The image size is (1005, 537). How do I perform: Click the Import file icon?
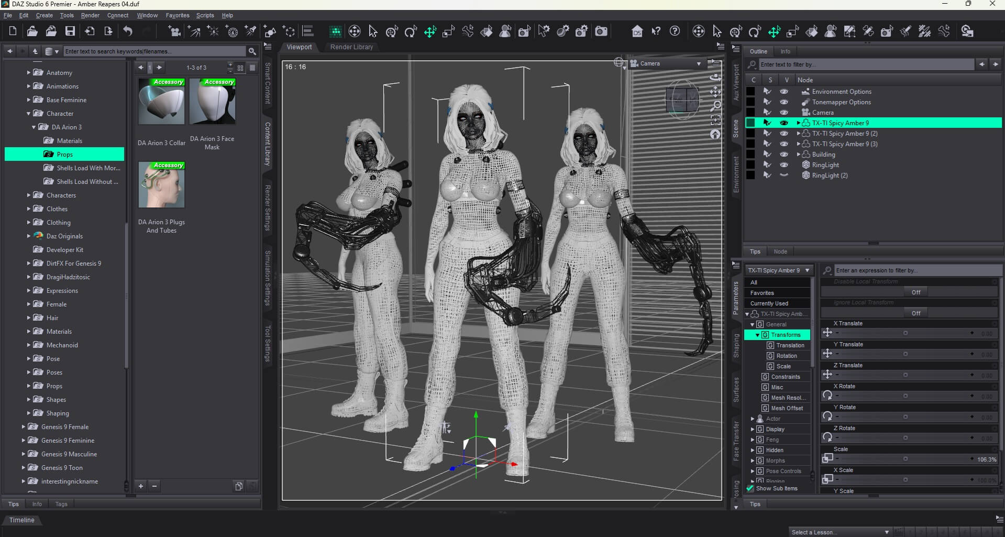(x=90, y=31)
